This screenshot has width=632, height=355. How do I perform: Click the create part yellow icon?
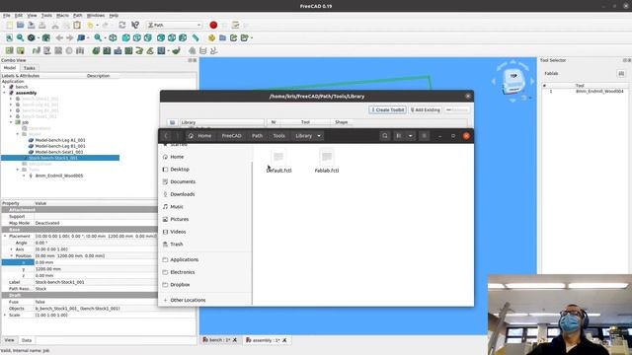pyautogui.click(x=211, y=37)
